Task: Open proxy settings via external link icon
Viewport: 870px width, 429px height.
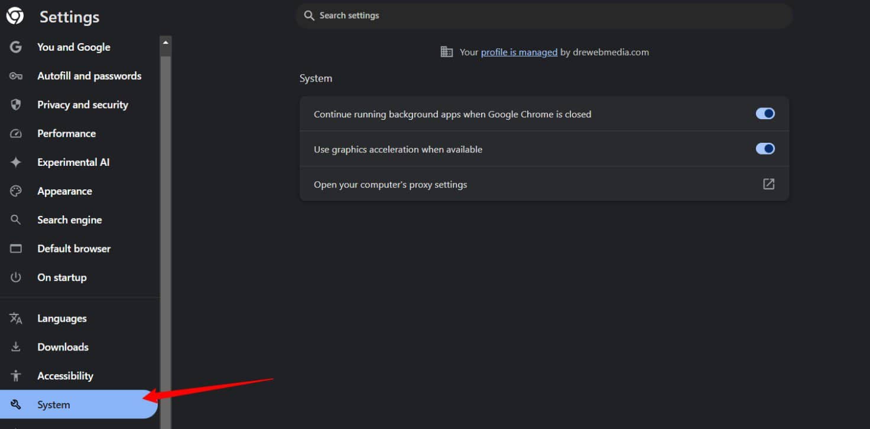Action: click(x=768, y=184)
